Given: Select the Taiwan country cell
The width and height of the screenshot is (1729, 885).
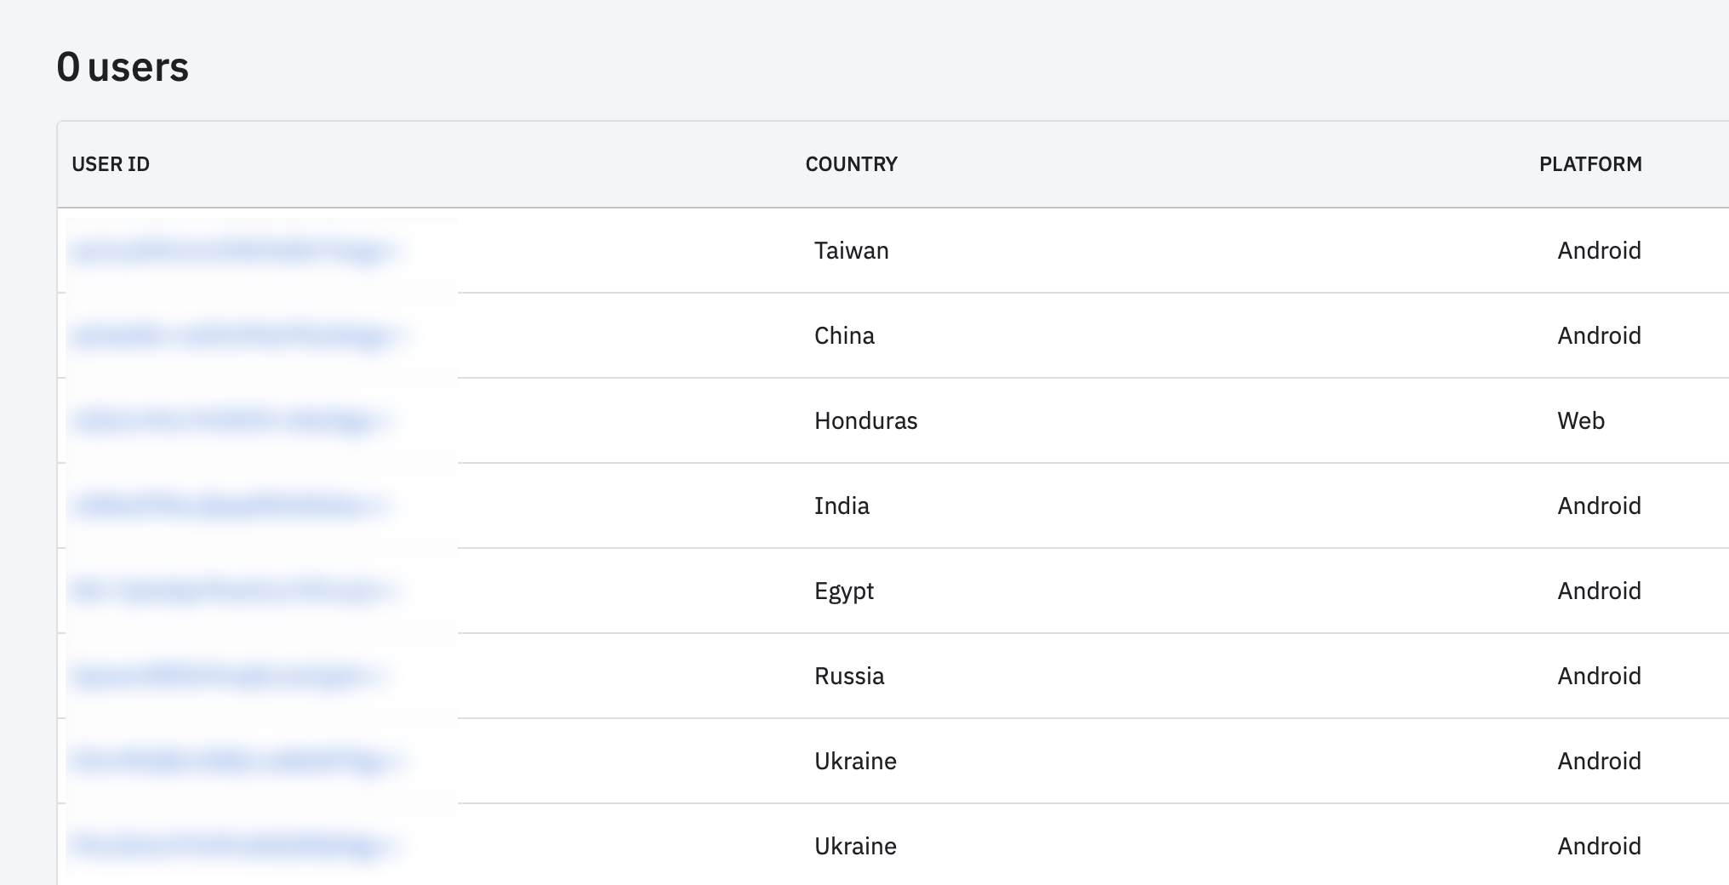Looking at the screenshot, I should 851,251.
